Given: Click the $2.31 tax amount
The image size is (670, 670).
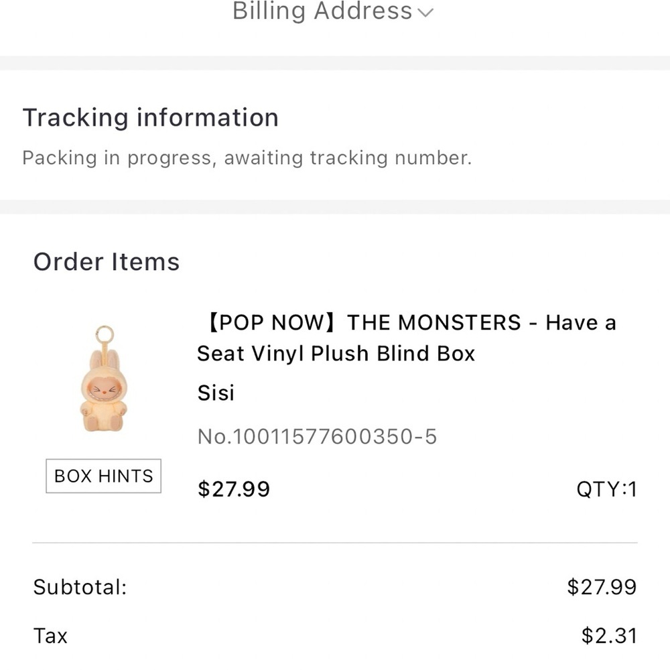Looking at the screenshot, I should (608, 635).
